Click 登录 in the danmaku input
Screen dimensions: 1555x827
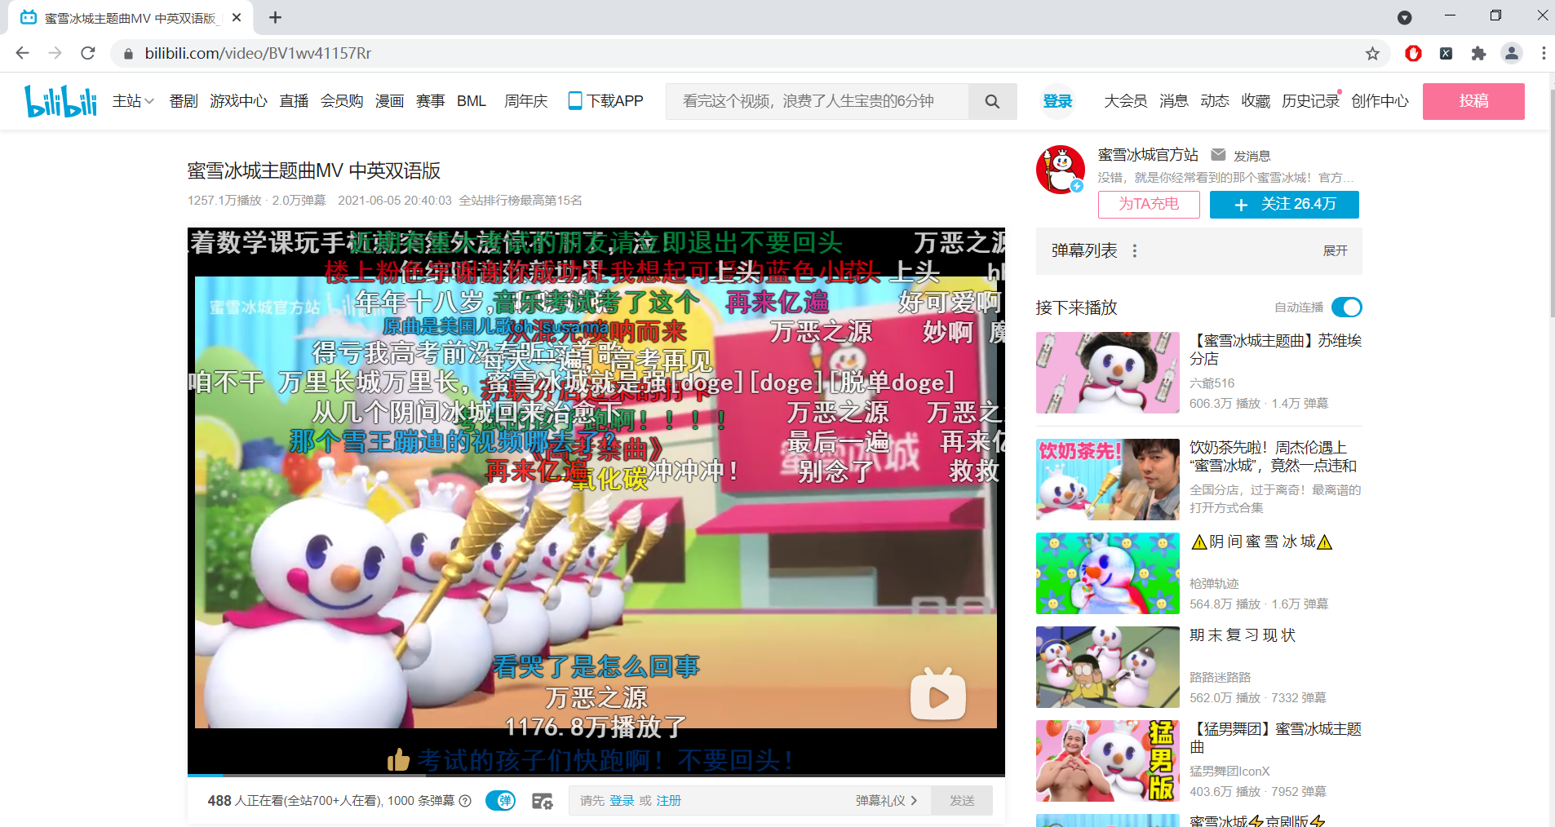pos(622,801)
